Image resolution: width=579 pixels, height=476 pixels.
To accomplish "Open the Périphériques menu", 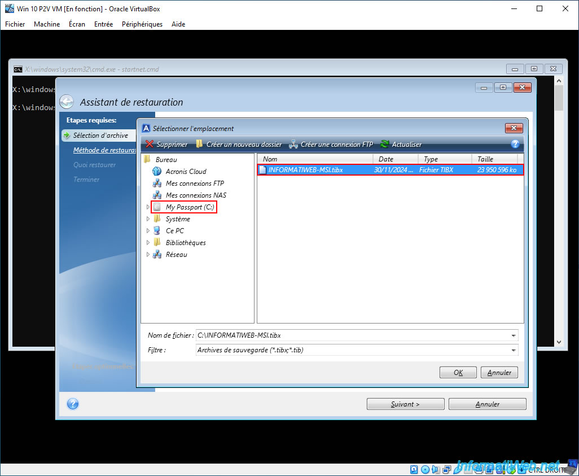I will tap(142, 24).
